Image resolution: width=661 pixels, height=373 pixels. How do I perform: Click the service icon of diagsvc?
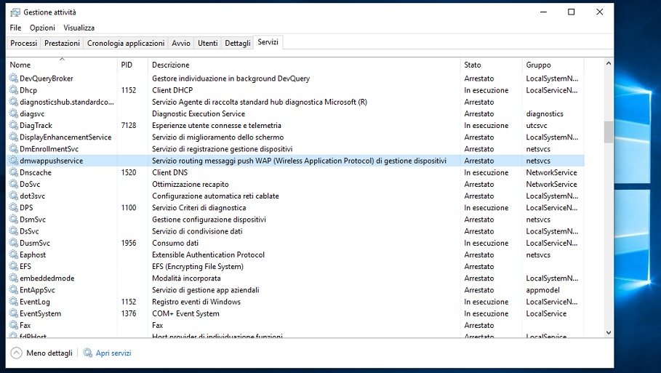point(14,114)
